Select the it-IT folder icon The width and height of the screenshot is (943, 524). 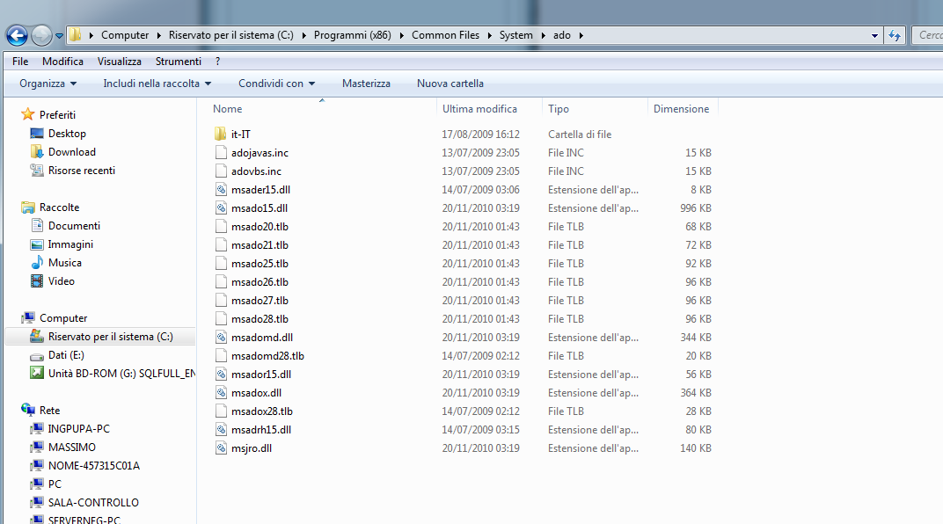click(221, 134)
